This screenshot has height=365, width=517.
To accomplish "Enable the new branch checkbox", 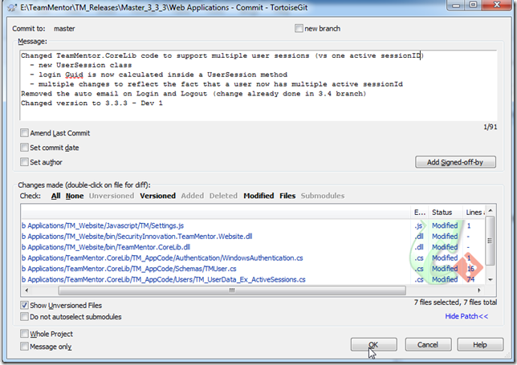I will [x=299, y=28].
